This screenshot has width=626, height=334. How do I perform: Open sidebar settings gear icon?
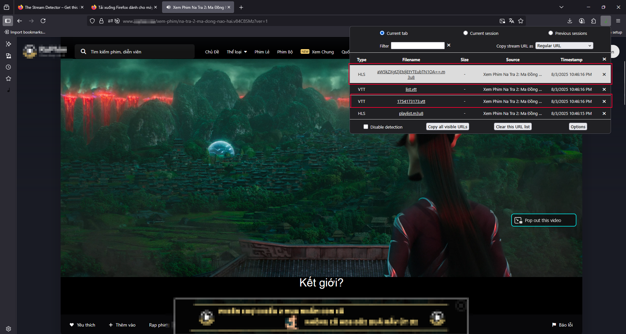8,329
